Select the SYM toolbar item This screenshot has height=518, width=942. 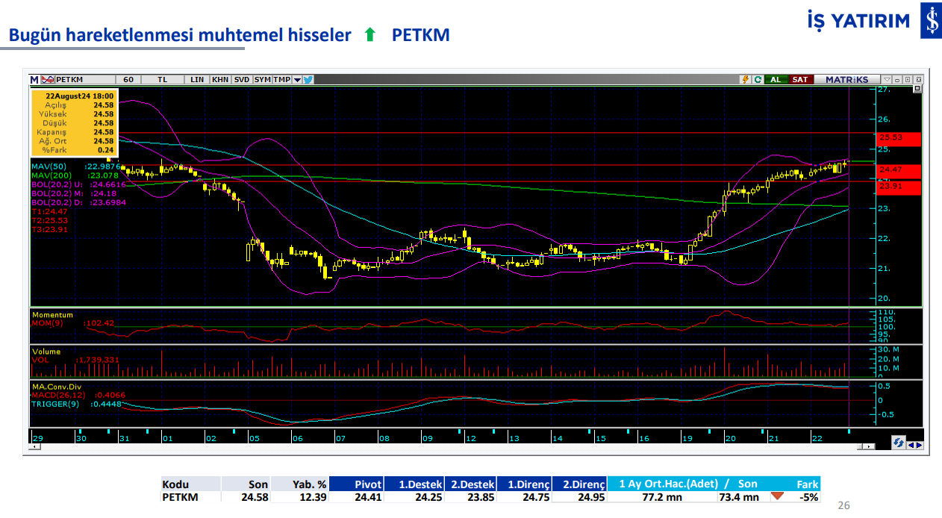262,79
